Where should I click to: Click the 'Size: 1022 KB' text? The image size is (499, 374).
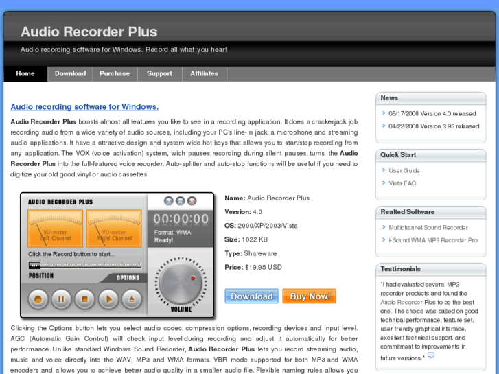[246, 239]
